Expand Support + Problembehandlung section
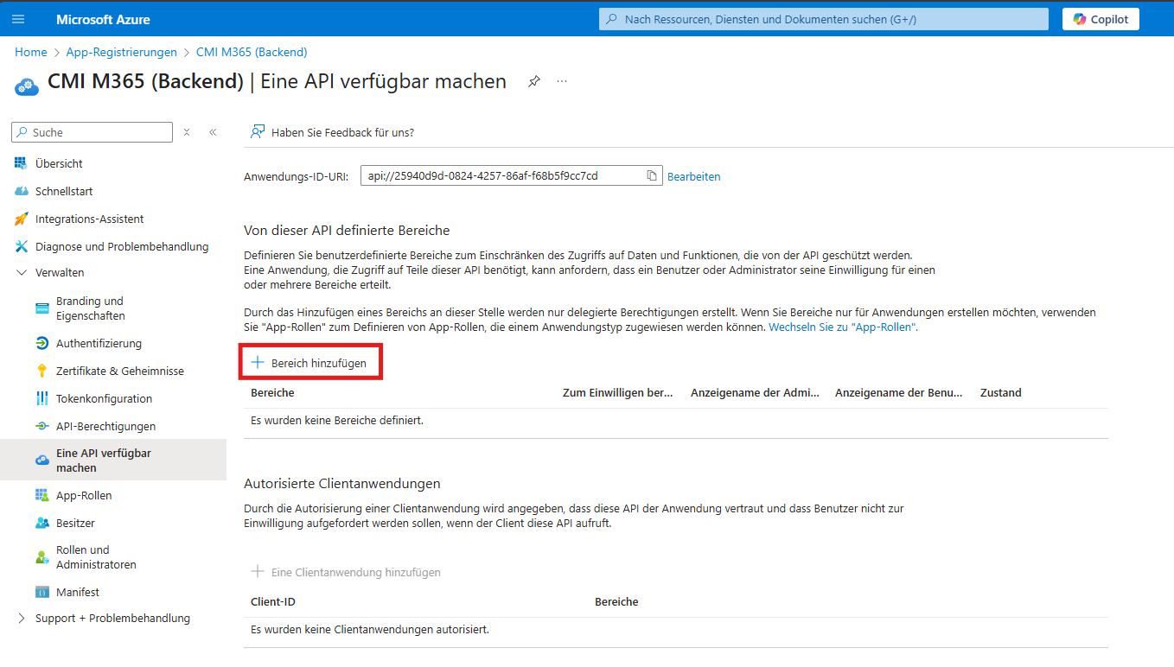This screenshot has height=667, width=1174. point(22,619)
